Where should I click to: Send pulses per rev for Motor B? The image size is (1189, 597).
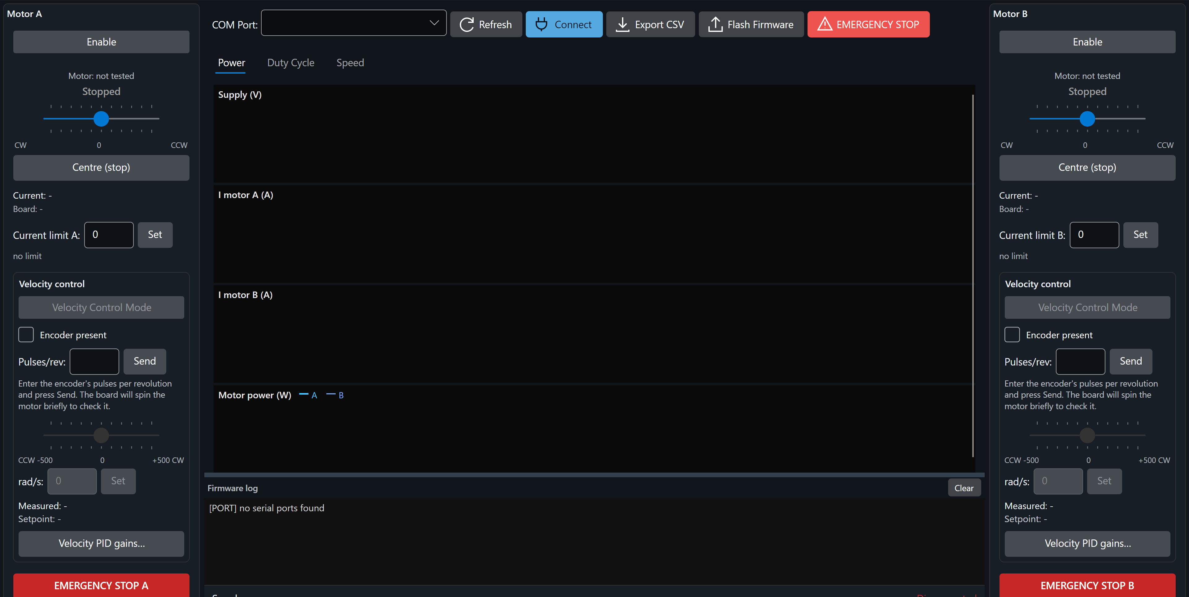[1131, 361]
